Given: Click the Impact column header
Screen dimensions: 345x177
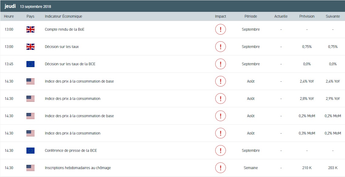Looking at the screenshot, I should (x=220, y=16).
